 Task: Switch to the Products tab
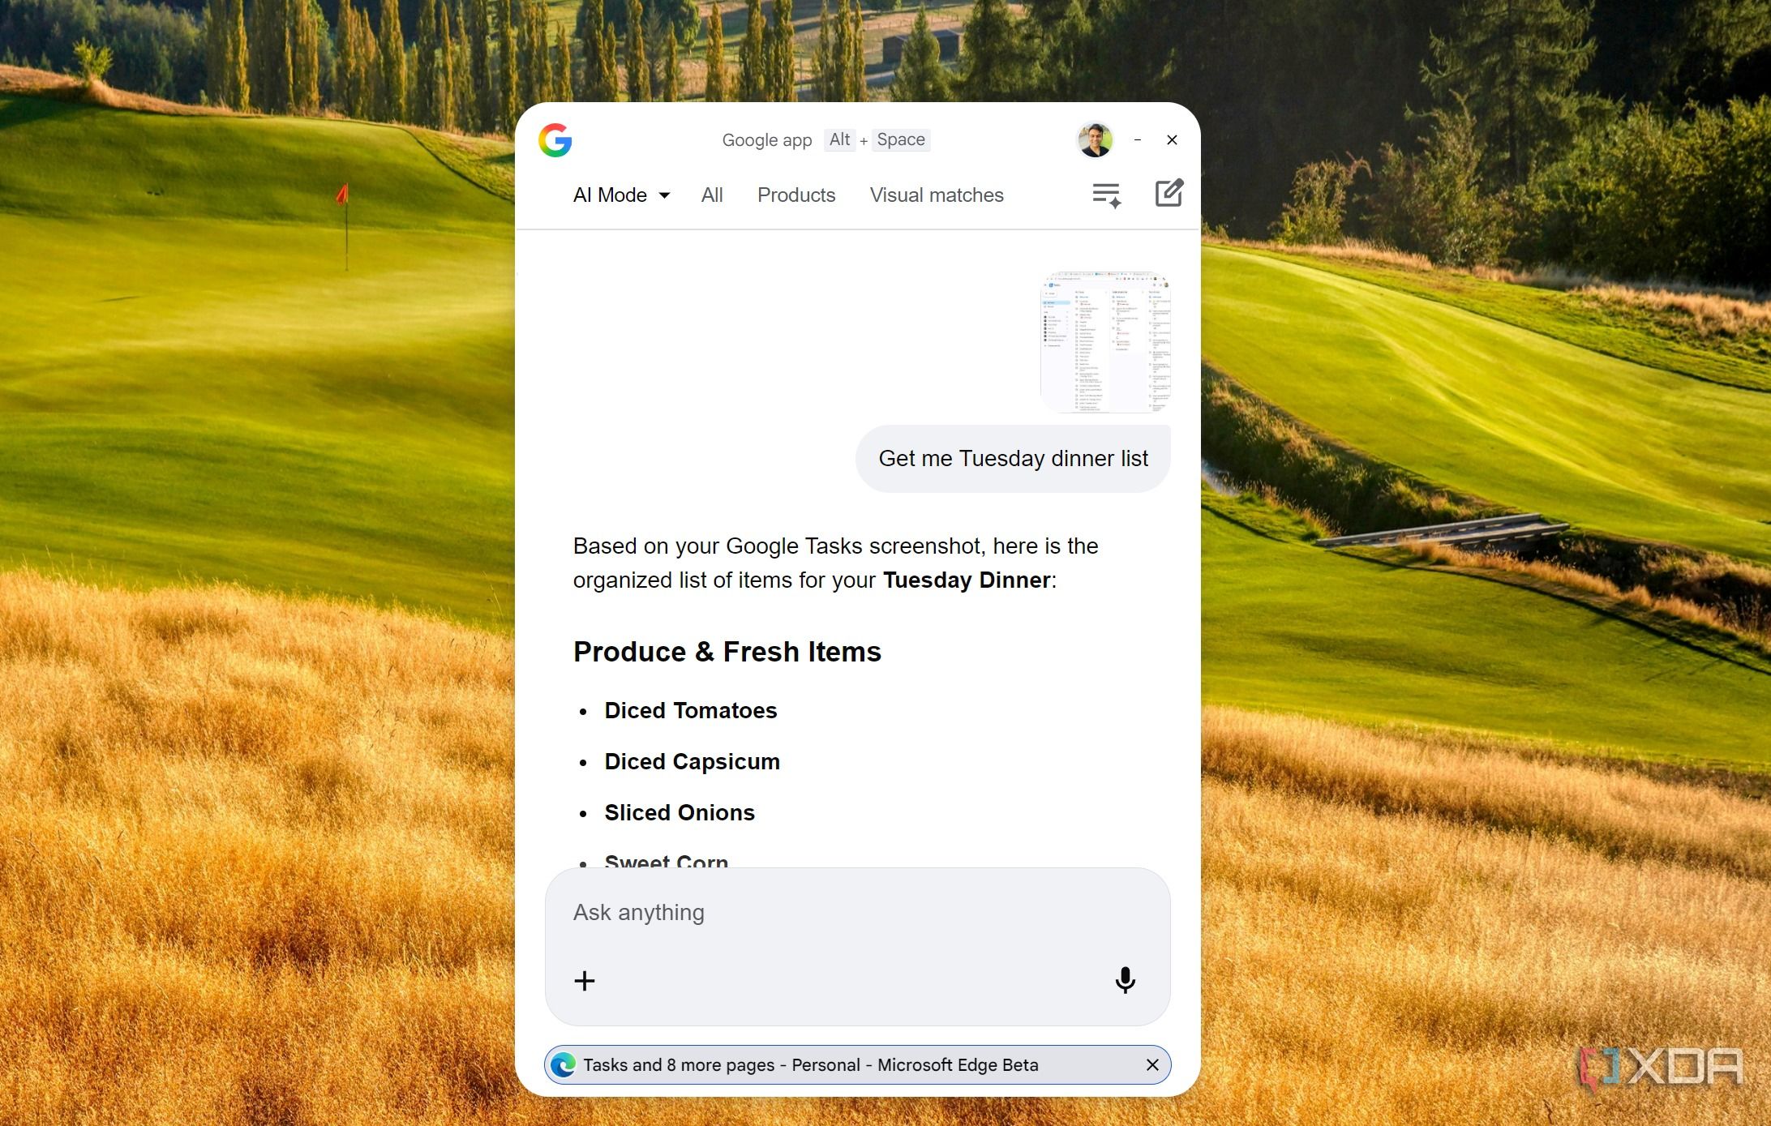(796, 195)
